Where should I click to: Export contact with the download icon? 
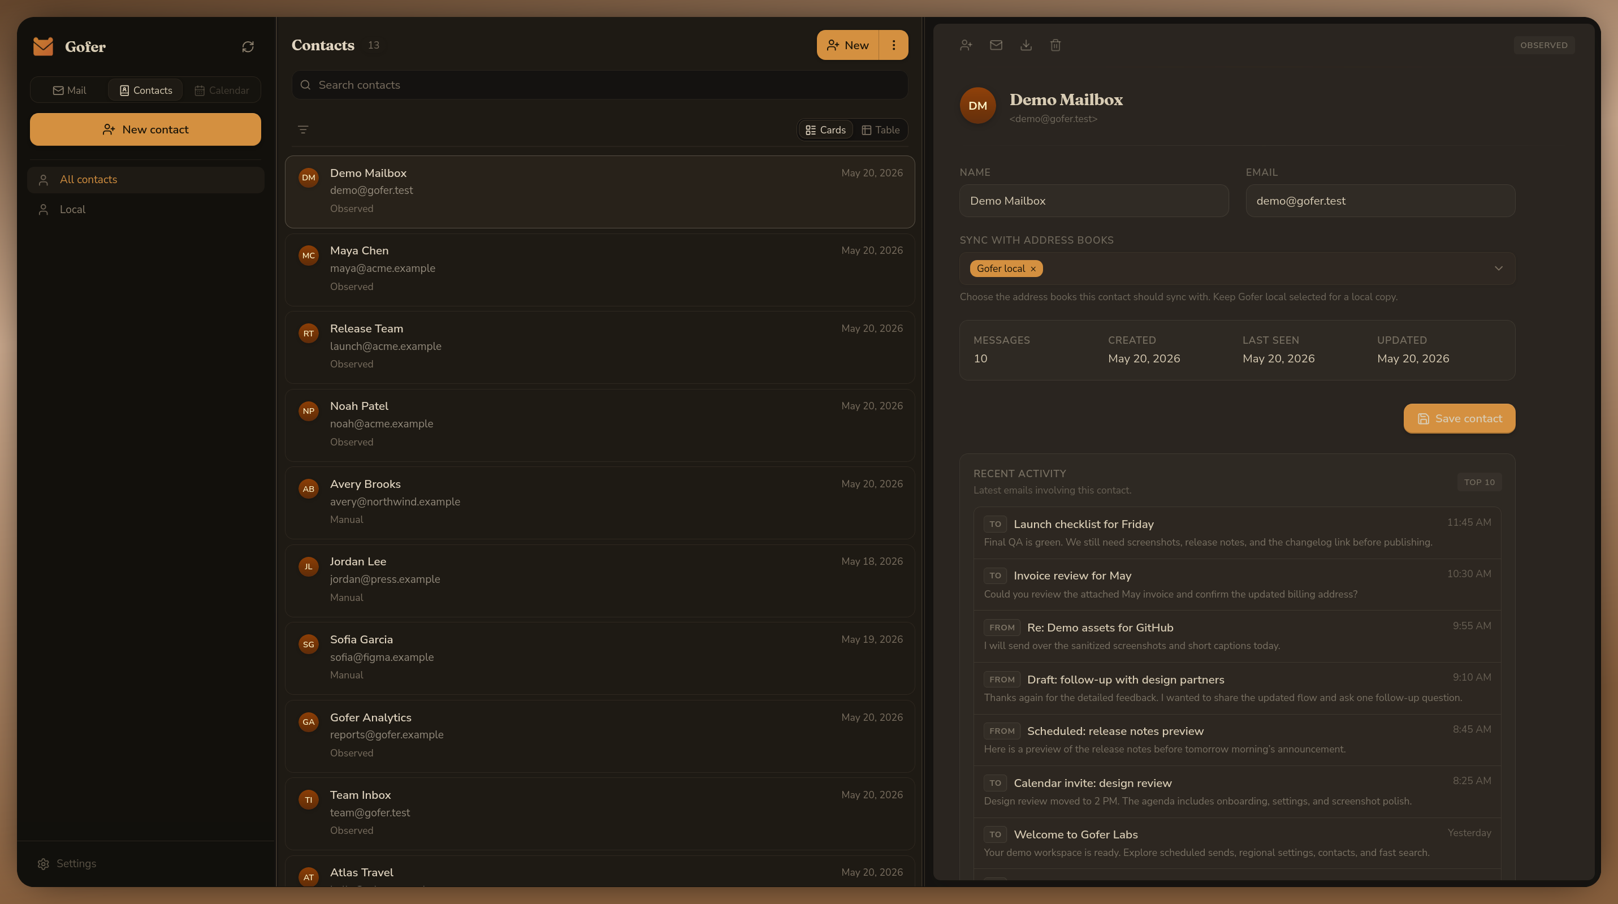1026,45
